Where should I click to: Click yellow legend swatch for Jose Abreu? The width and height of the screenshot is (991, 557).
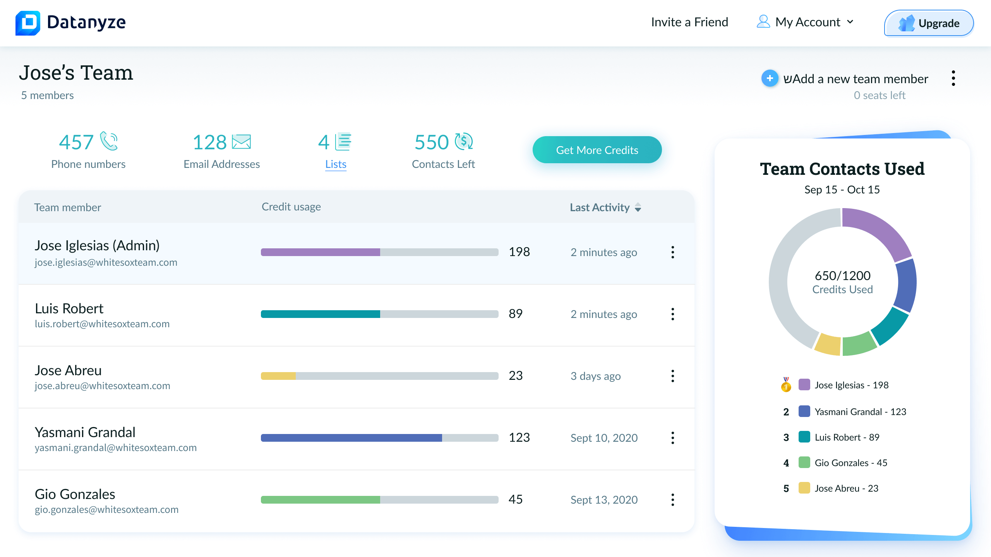coord(804,488)
